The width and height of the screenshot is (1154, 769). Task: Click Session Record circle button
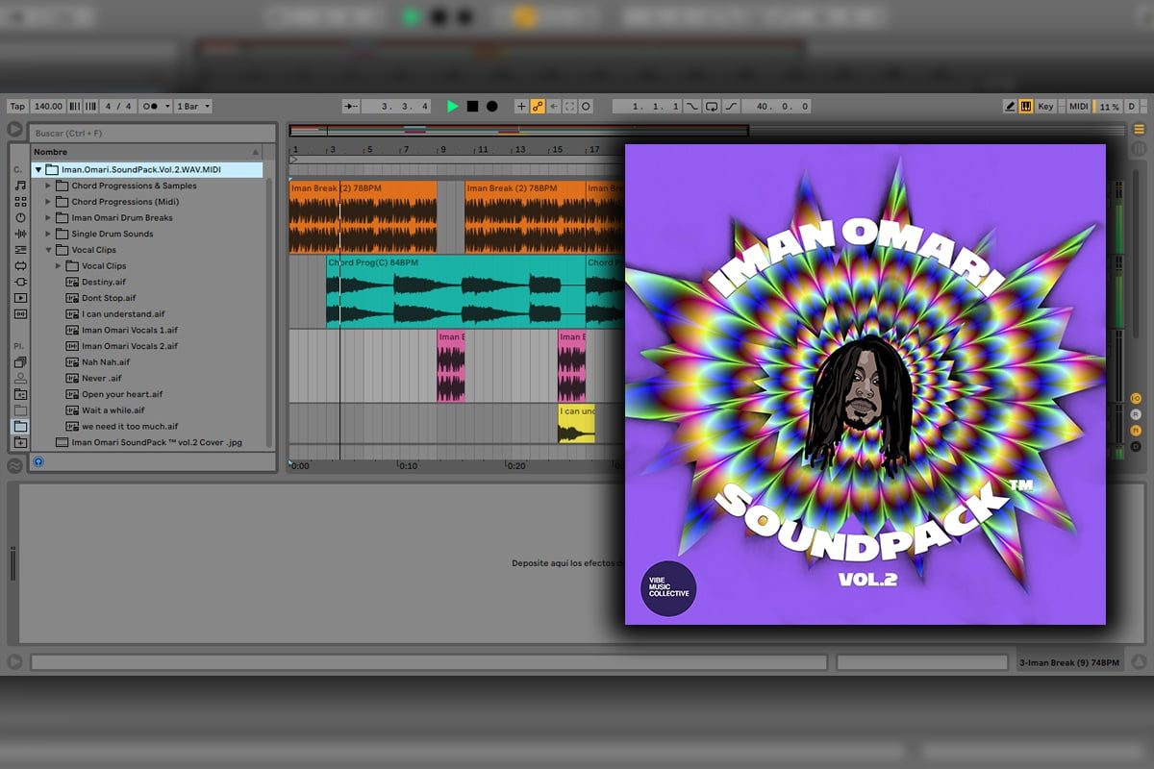[586, 107]
